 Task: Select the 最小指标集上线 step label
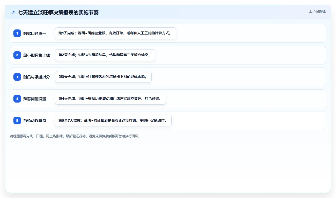tap(36, 55)
